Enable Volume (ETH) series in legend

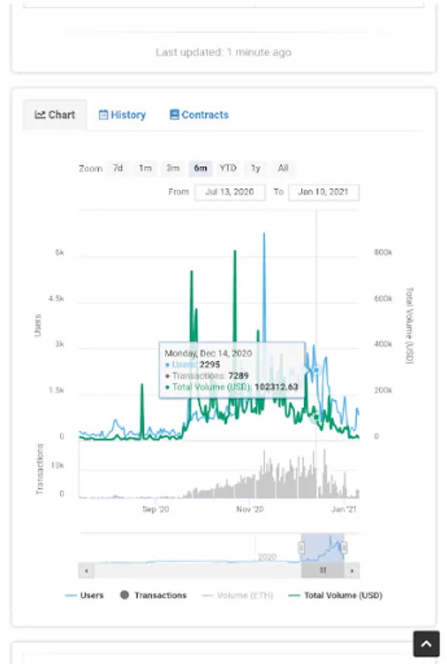click(238, 595)
